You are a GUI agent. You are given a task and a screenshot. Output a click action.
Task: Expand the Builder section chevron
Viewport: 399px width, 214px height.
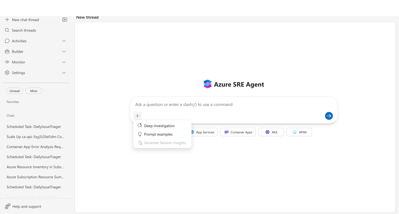(64, 51)
